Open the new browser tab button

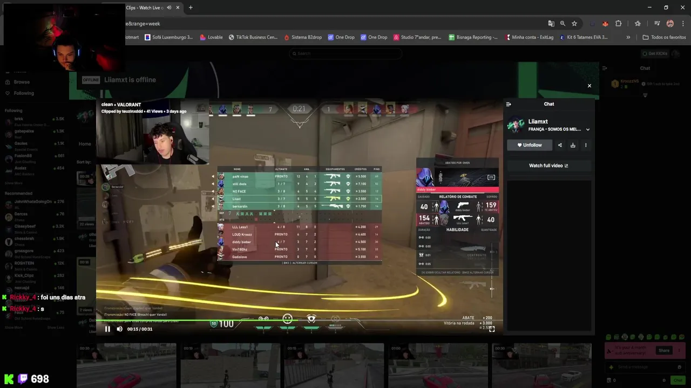tap(191, 8)
